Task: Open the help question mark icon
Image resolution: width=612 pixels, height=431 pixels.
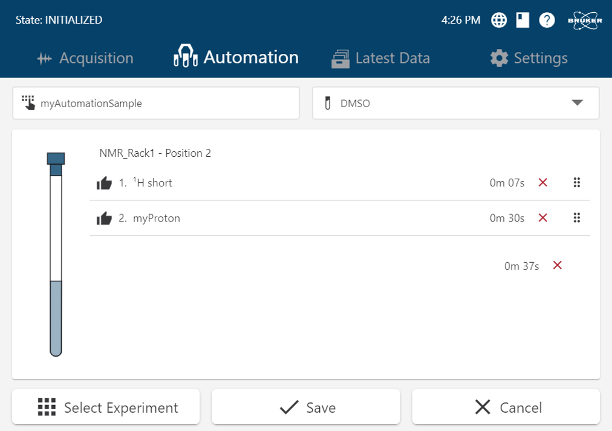Action: pos(547,20)
